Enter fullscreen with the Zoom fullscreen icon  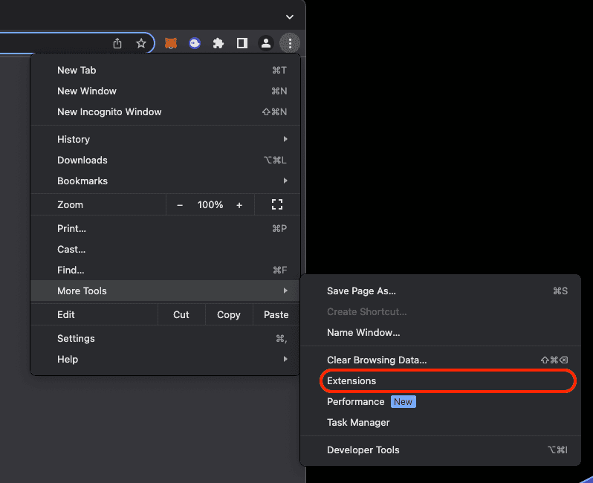click(x=277, y=204)
